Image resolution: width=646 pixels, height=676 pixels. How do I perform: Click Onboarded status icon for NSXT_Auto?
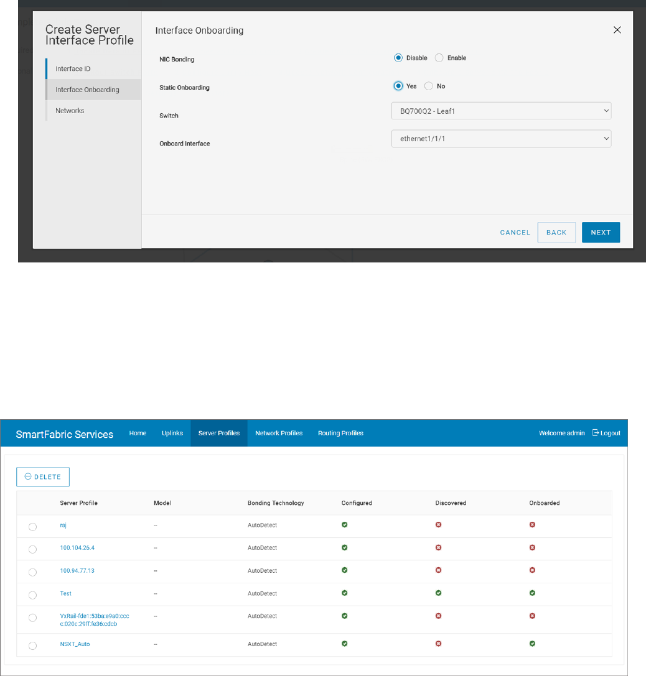(x=532, y=644)
